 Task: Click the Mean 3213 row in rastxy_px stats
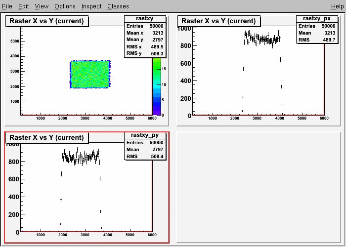[317, 33]
